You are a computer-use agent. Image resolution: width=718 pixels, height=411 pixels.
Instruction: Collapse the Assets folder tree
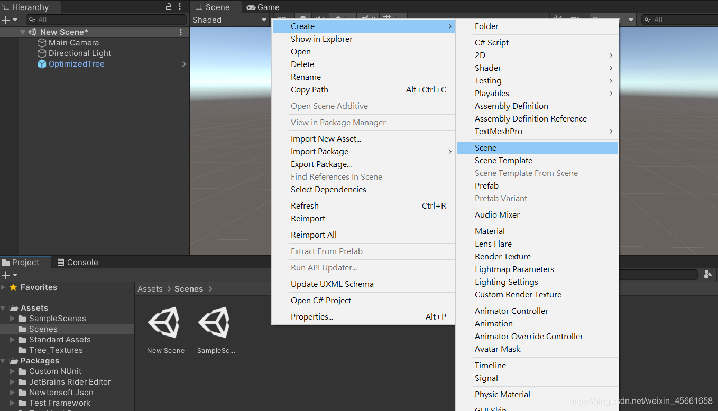click(3, 308)
